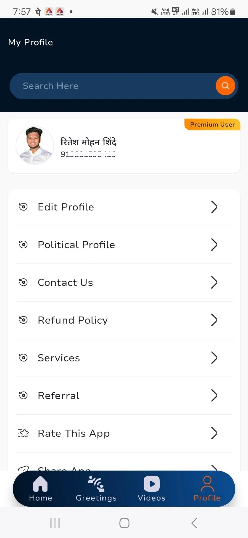Tap the orange search icon button

pos(225,86)
